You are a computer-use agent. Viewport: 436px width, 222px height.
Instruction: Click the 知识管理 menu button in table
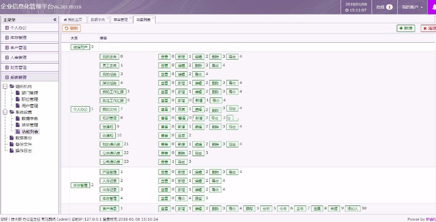(x=109, y=118)
